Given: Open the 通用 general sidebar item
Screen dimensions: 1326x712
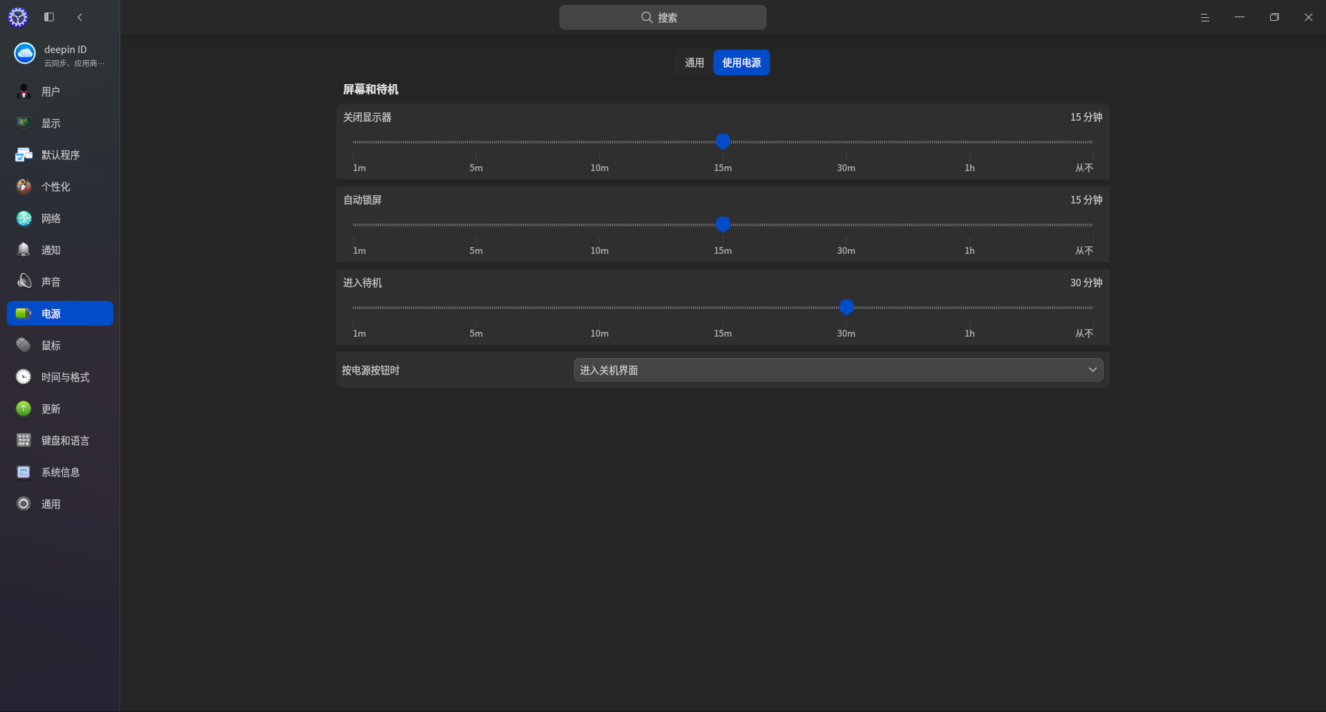Looking at the screenshot, I should [60, 504].
